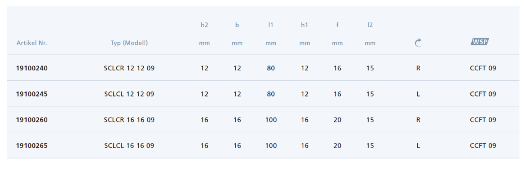Click the WSP insert badge icon
524x170 pixels.
pos(479,42)
